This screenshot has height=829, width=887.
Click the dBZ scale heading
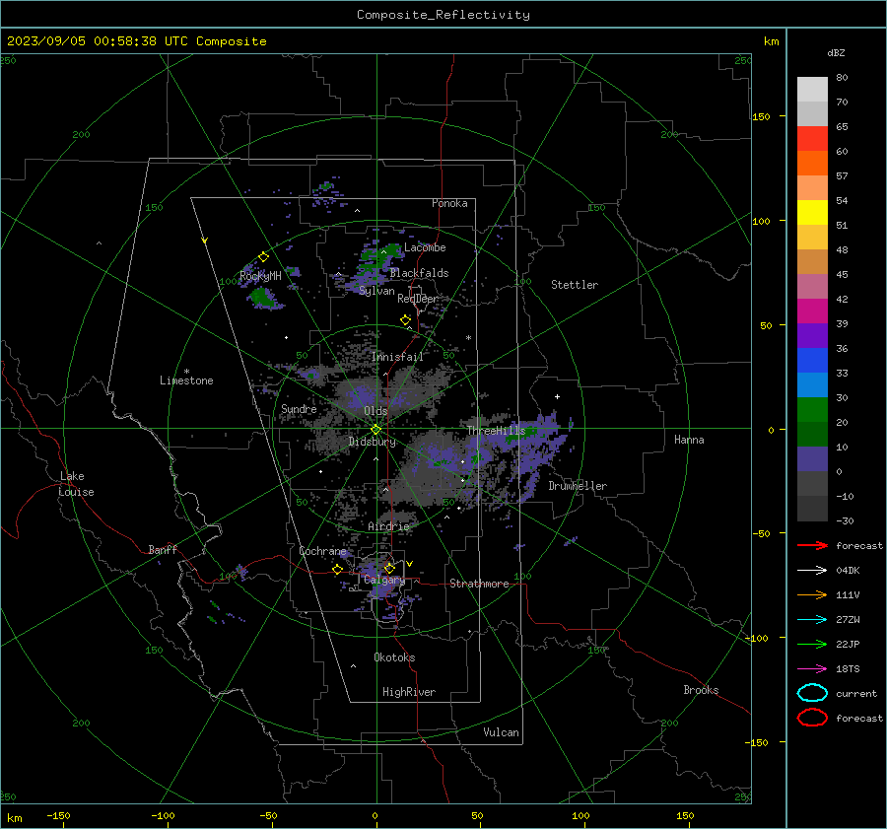click(x=836, y=52)
